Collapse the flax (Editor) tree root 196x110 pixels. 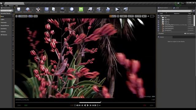(160, 16)
